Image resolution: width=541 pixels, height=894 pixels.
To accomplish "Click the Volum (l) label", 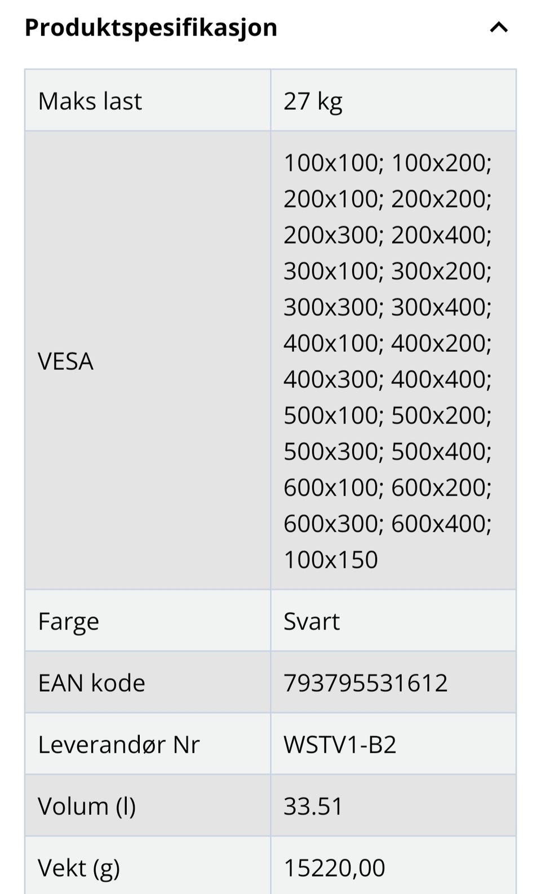I will click(x=87, y=806).
